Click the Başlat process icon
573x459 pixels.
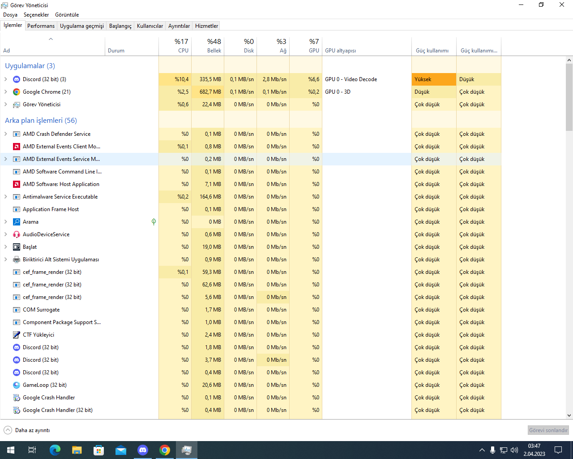[x=17, y=247]
